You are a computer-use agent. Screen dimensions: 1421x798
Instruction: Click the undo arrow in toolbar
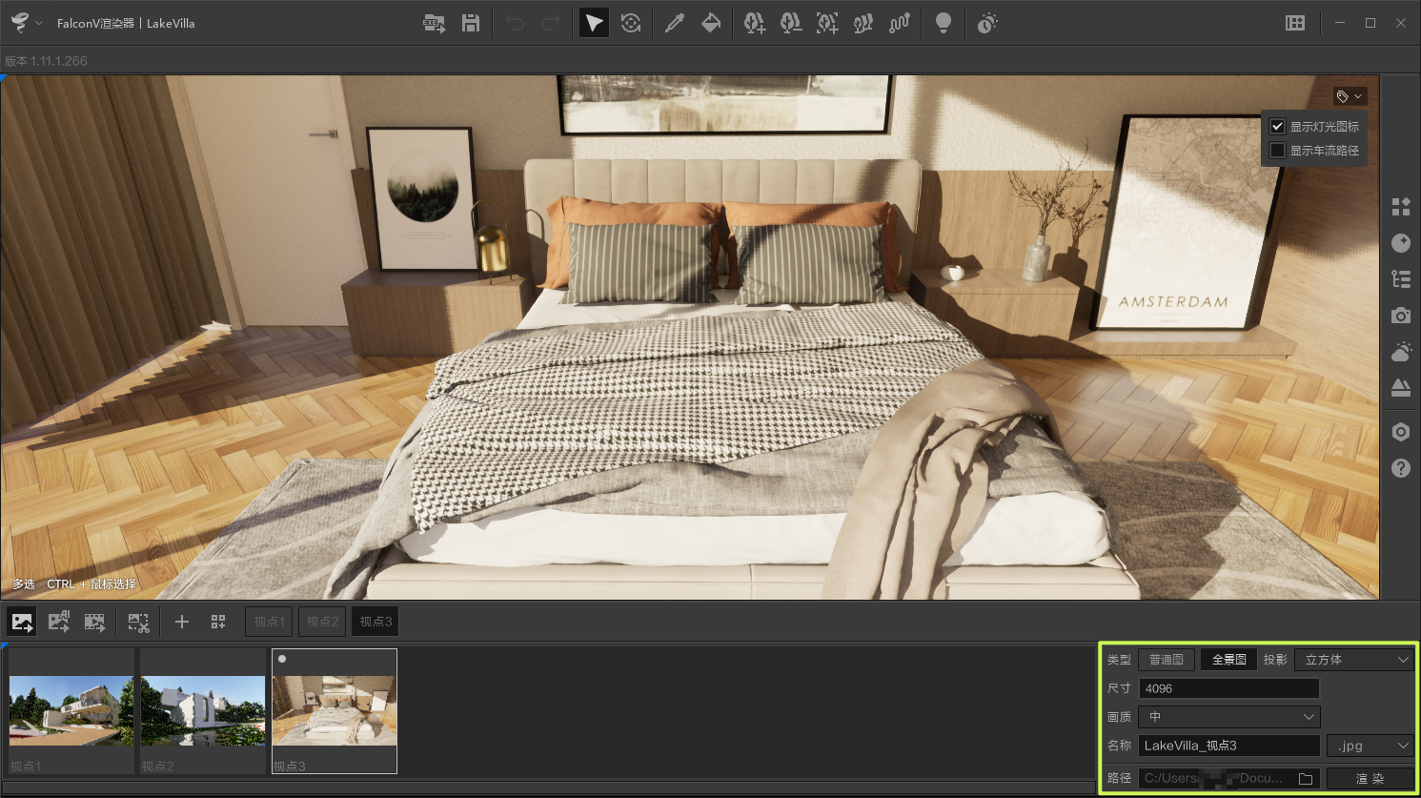click(x=515, y=23)
